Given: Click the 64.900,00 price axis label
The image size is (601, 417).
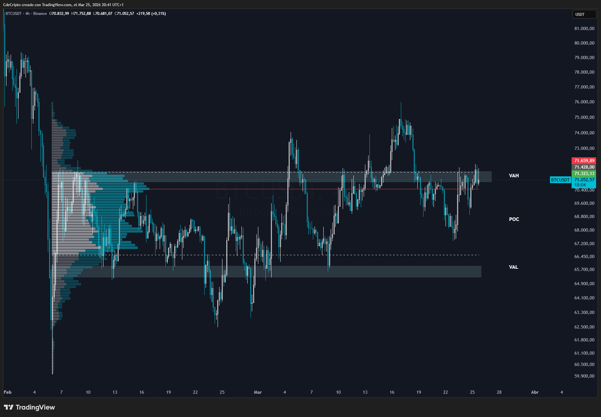Looking at the screenshot, I should click(x=584, y=283).
